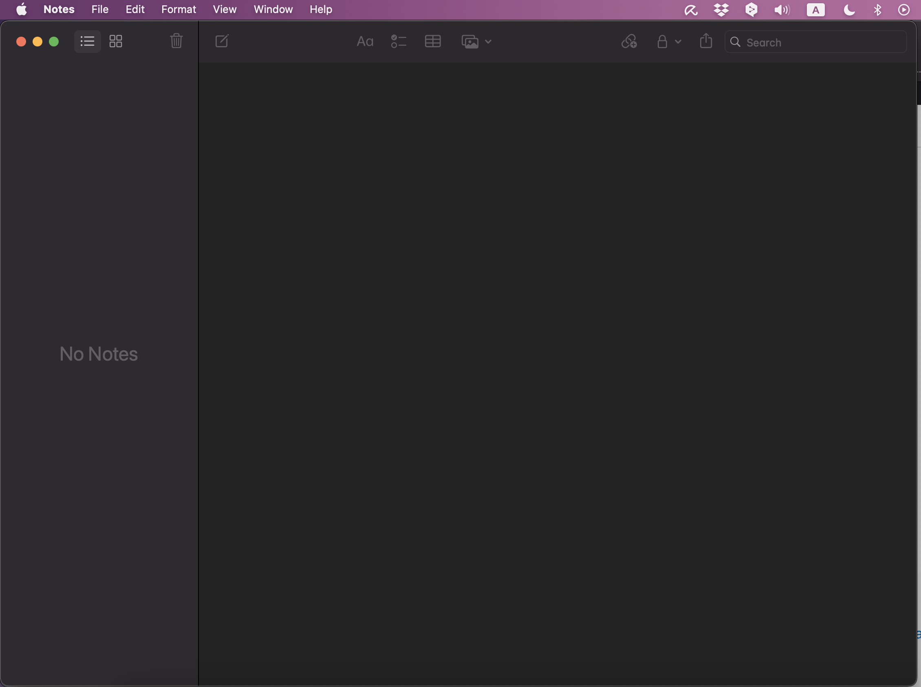Switch to gallery view
Image resolution: width=921 pixels, height=687 pixels.
(x=116, y=41)
